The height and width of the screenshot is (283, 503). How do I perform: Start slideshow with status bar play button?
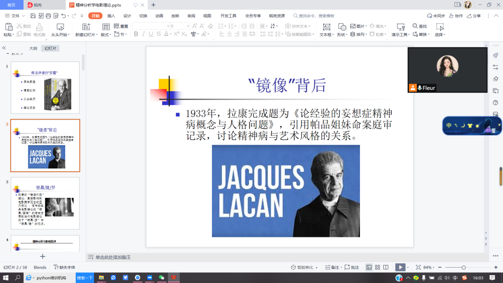coord(400,267)
